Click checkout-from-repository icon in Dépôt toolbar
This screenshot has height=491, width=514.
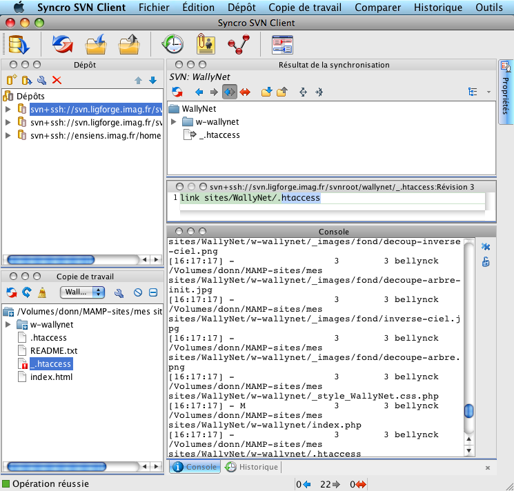[x=26, y=80]
